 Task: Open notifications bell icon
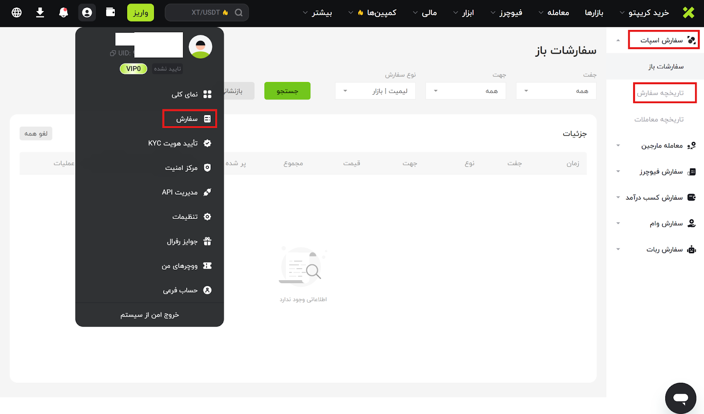point(63,12)
